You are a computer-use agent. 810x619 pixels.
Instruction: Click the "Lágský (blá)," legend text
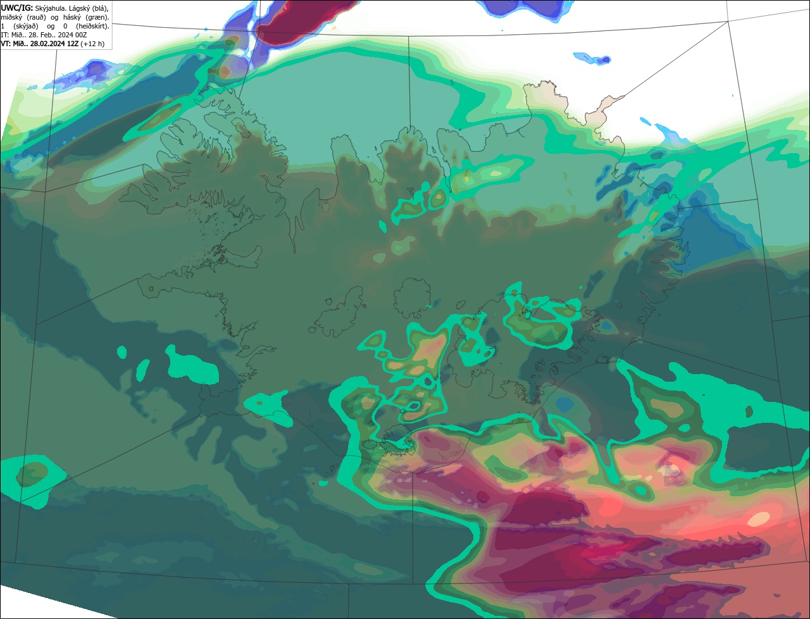[x=89, y=9]
